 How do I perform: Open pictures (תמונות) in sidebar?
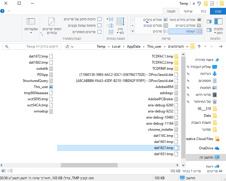point(209,88)
